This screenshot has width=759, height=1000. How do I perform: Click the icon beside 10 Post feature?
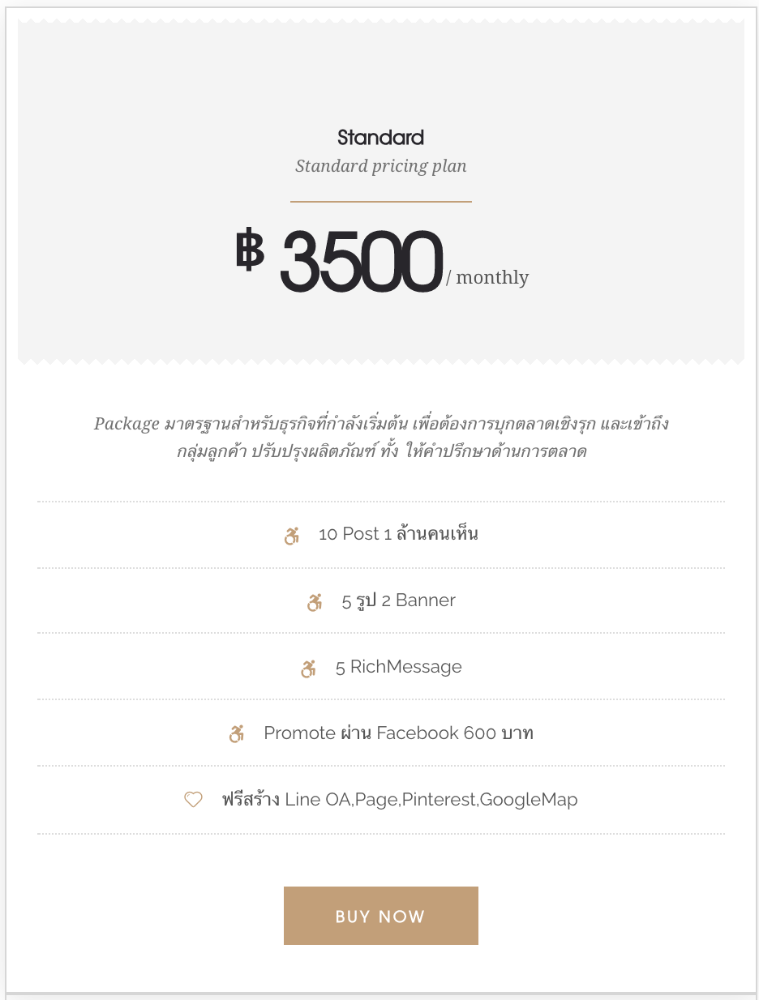pos(292,536)
